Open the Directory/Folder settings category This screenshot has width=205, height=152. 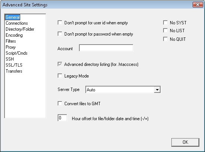(20, 29)
